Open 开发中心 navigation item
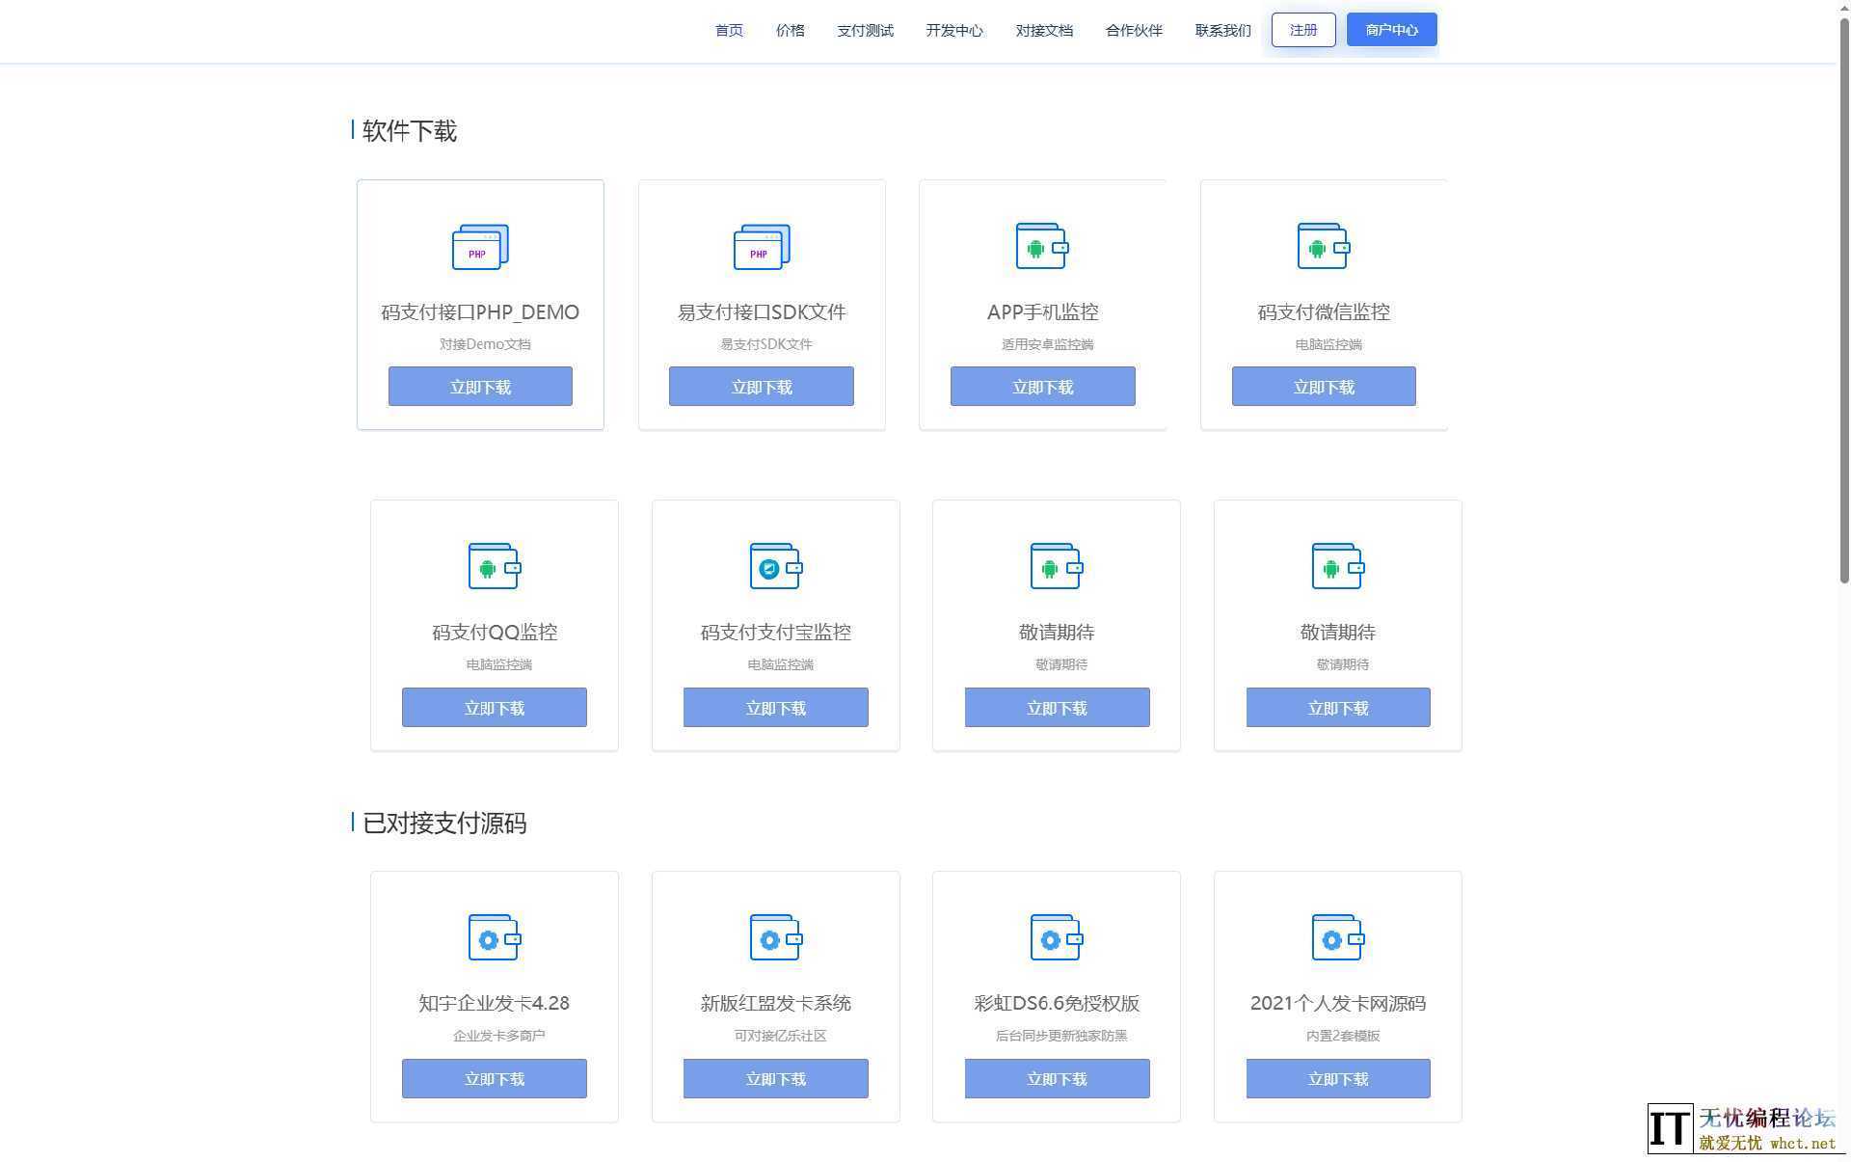This screenshot has height=1162, width=1851. coord(953,31)
